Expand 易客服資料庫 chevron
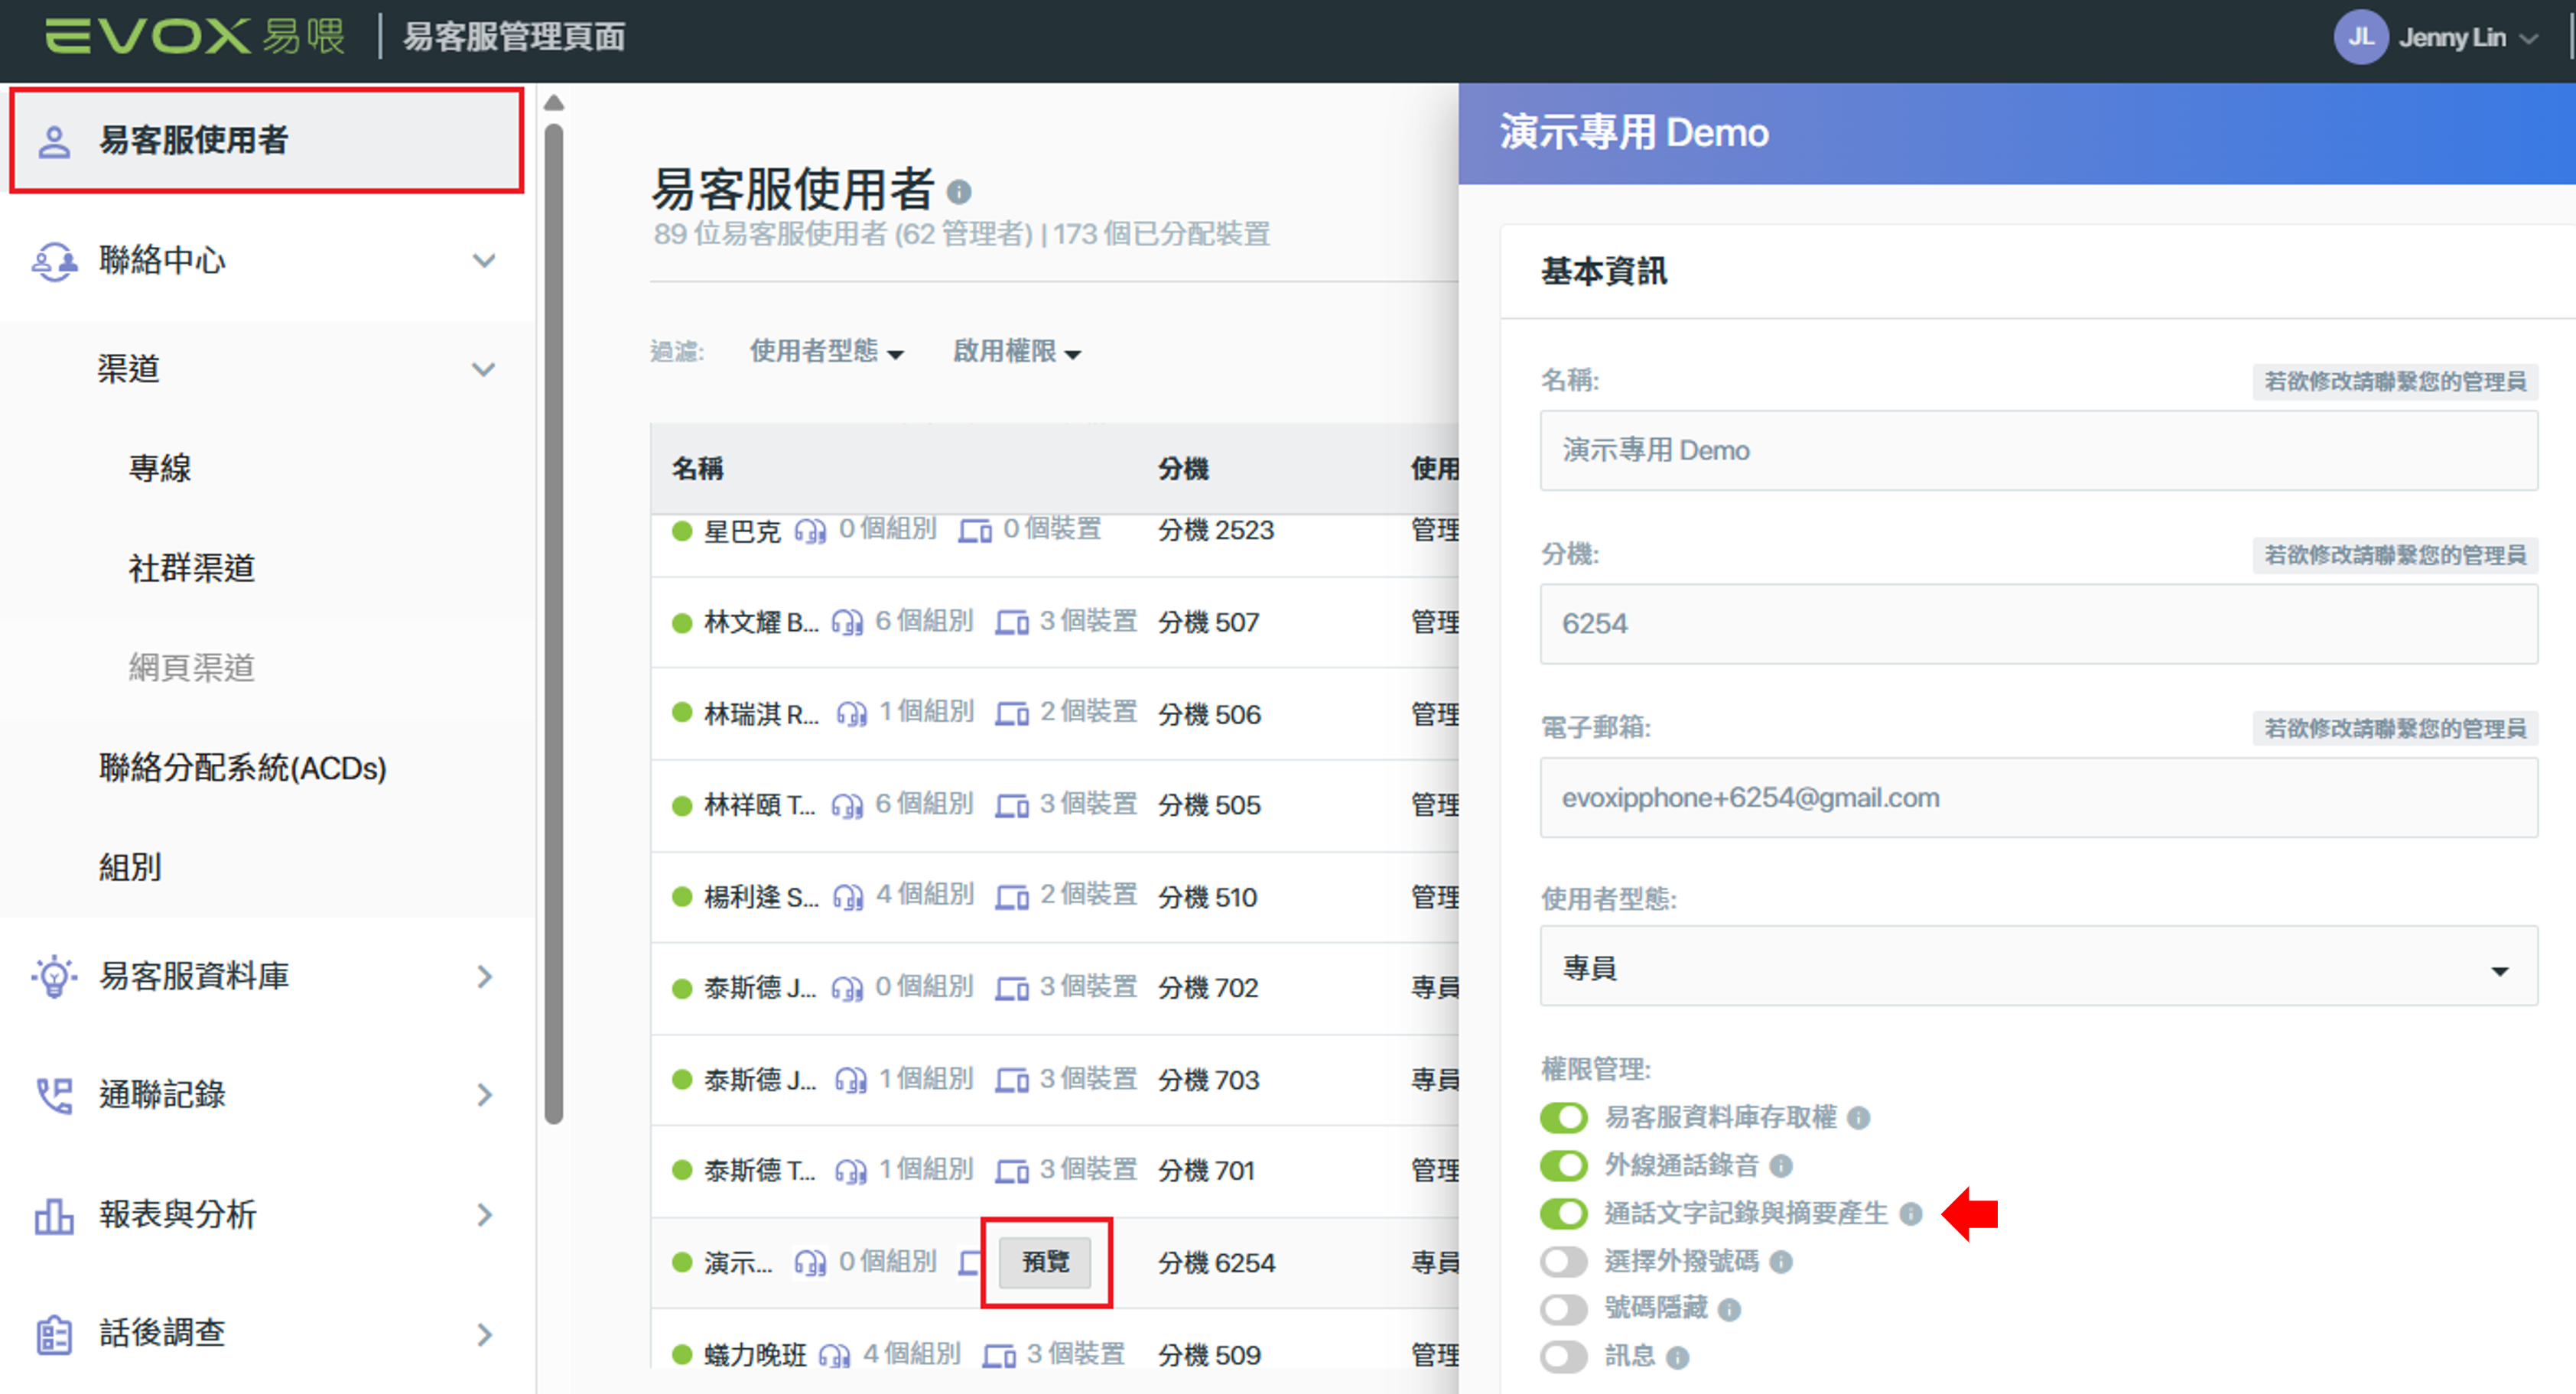The image size is (2576, 1394). [x=485, y=976]
